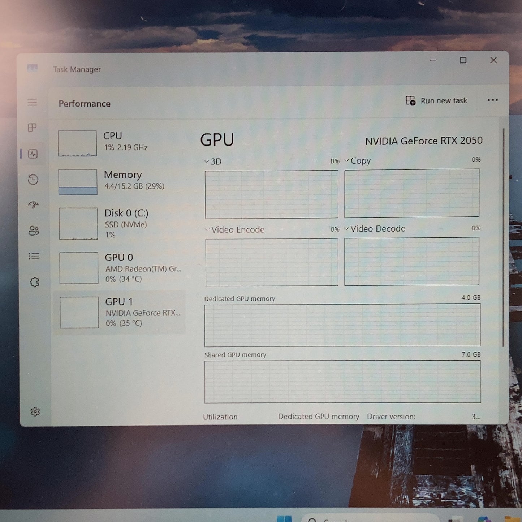522x522 pixels.
Task: Maximize the Task Manager window
Action: pos(463,60)
